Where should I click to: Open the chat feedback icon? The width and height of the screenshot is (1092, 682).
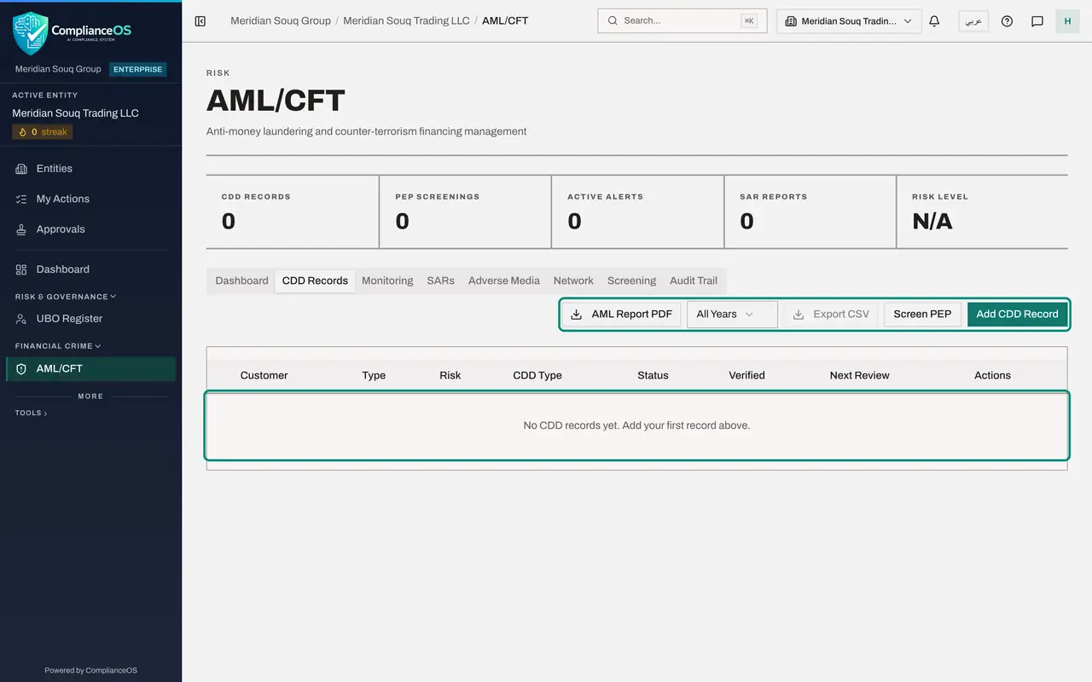[1037, 21]
